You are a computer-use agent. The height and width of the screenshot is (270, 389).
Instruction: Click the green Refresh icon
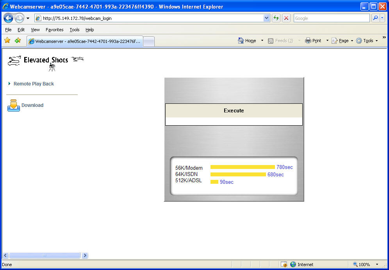276,18
